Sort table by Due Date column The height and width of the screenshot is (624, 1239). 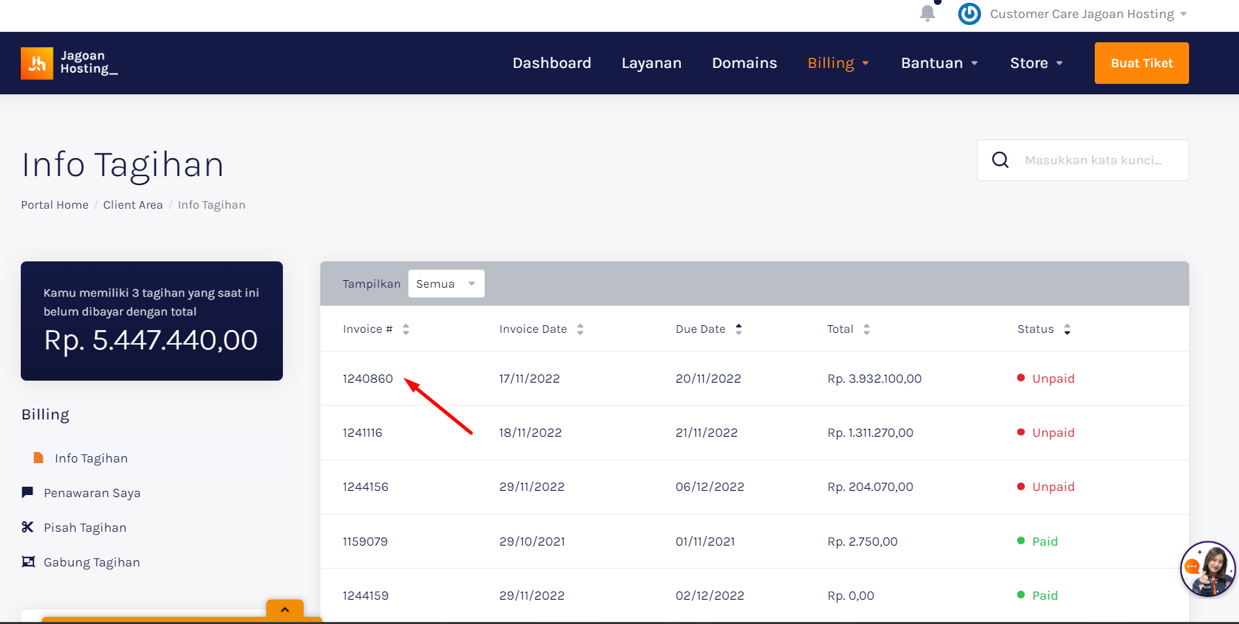click(x=738, y=329)
